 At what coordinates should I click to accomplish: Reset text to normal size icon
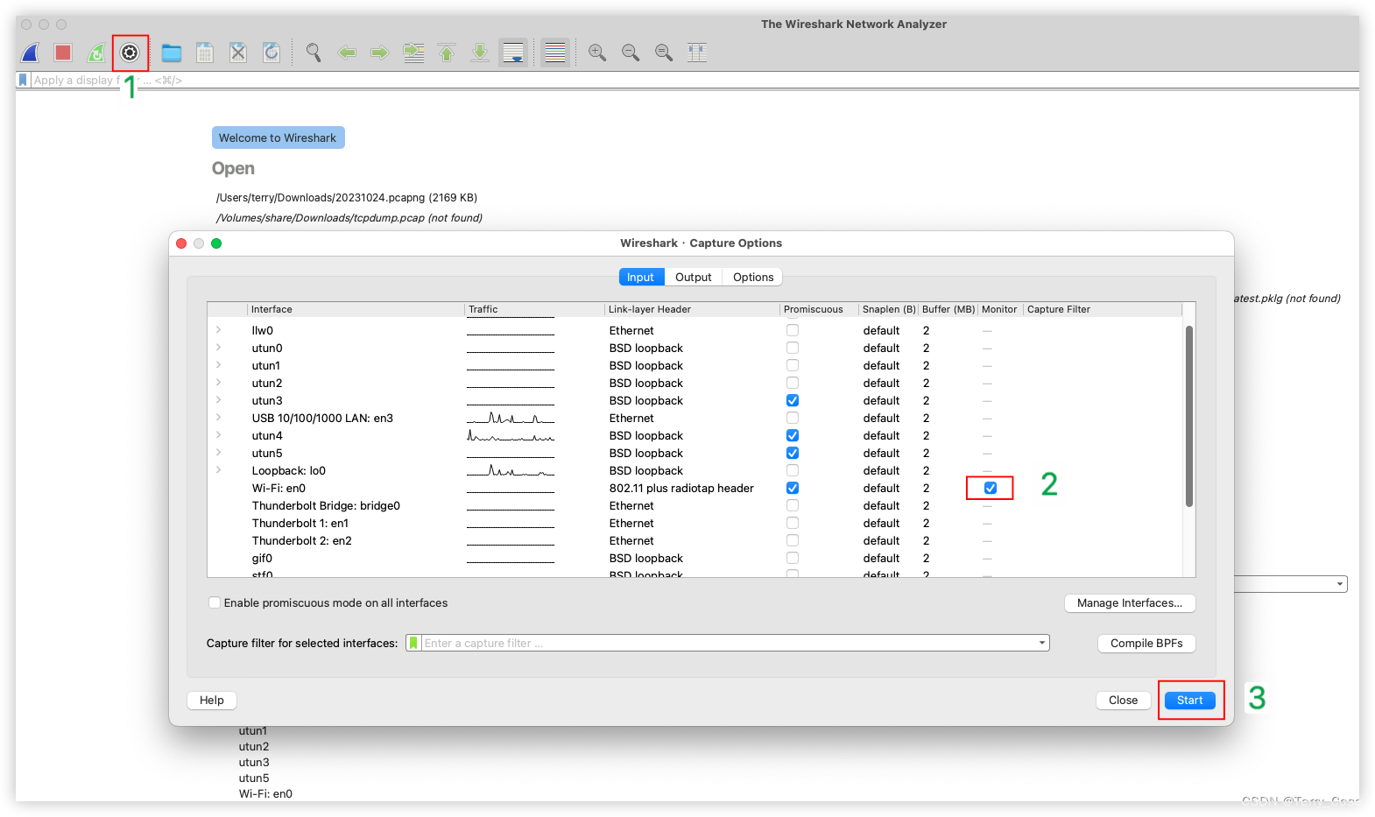[664, 53]
